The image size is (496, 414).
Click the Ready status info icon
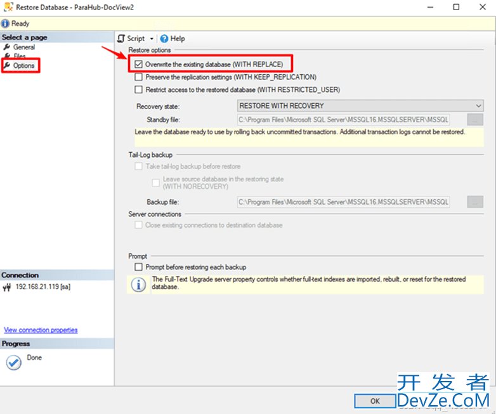tap(5, 23)
